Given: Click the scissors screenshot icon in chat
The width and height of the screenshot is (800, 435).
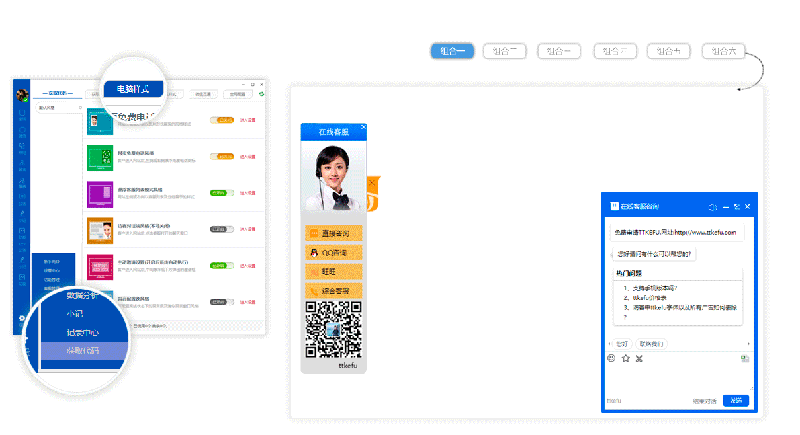Looking at the screenshot, I should coord(639,359).
